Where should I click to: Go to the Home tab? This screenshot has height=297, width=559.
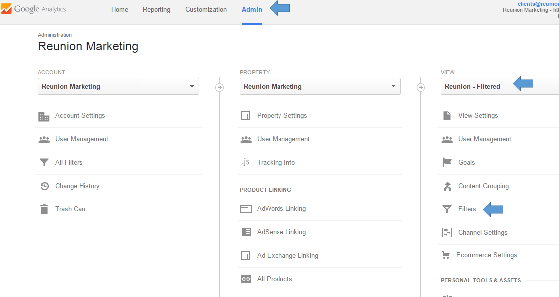pyautogui.click(x=120, y=9)
